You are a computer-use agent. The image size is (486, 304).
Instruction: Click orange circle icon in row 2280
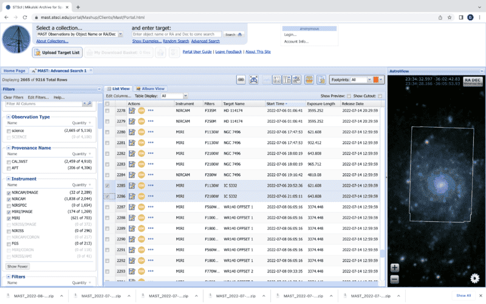tap(142, 132)
